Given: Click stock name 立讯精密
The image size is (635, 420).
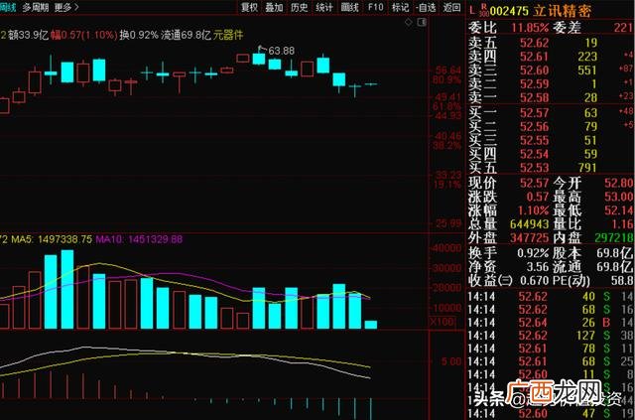Looking at the screenshot, I should [x=562, y=11].
